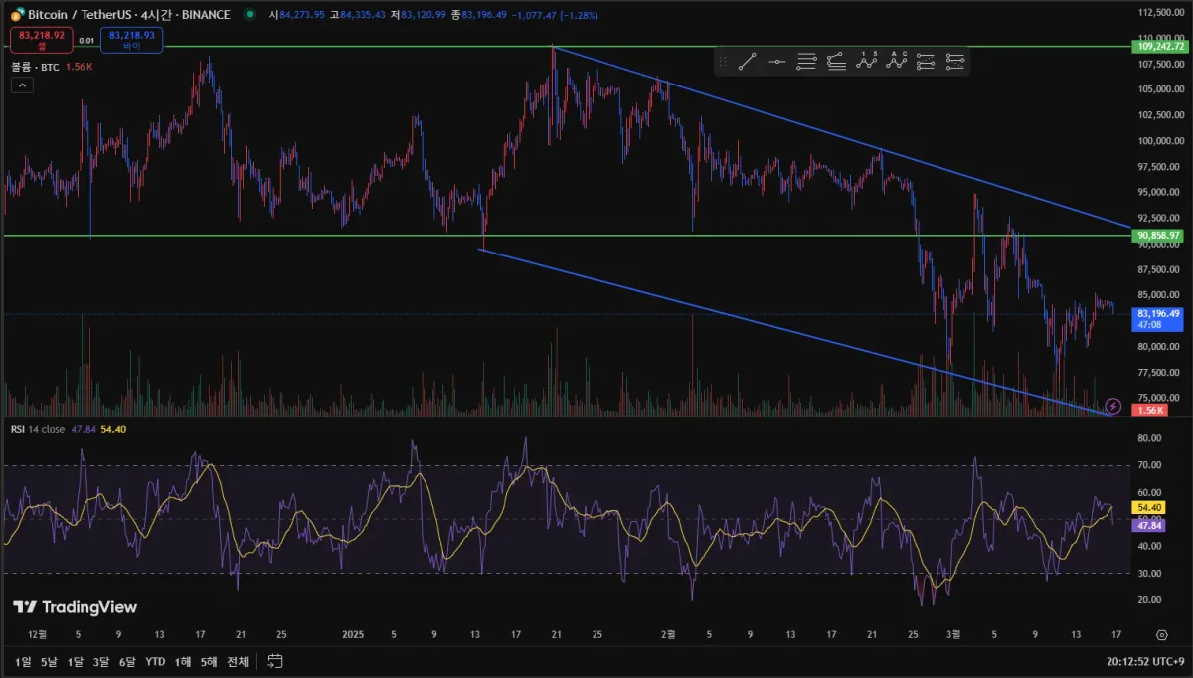Select the parallel channel drawing tool
This screenshot has width=1193, height=678.
point(807,62)
